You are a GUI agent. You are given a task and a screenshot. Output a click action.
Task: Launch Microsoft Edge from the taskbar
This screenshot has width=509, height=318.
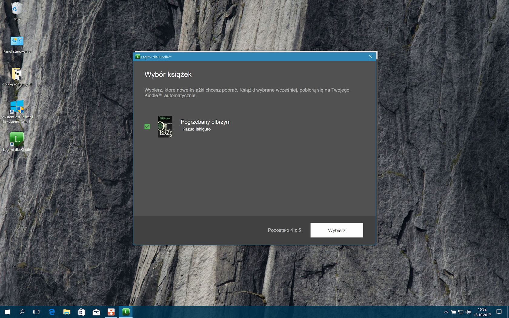pos(52,312)
